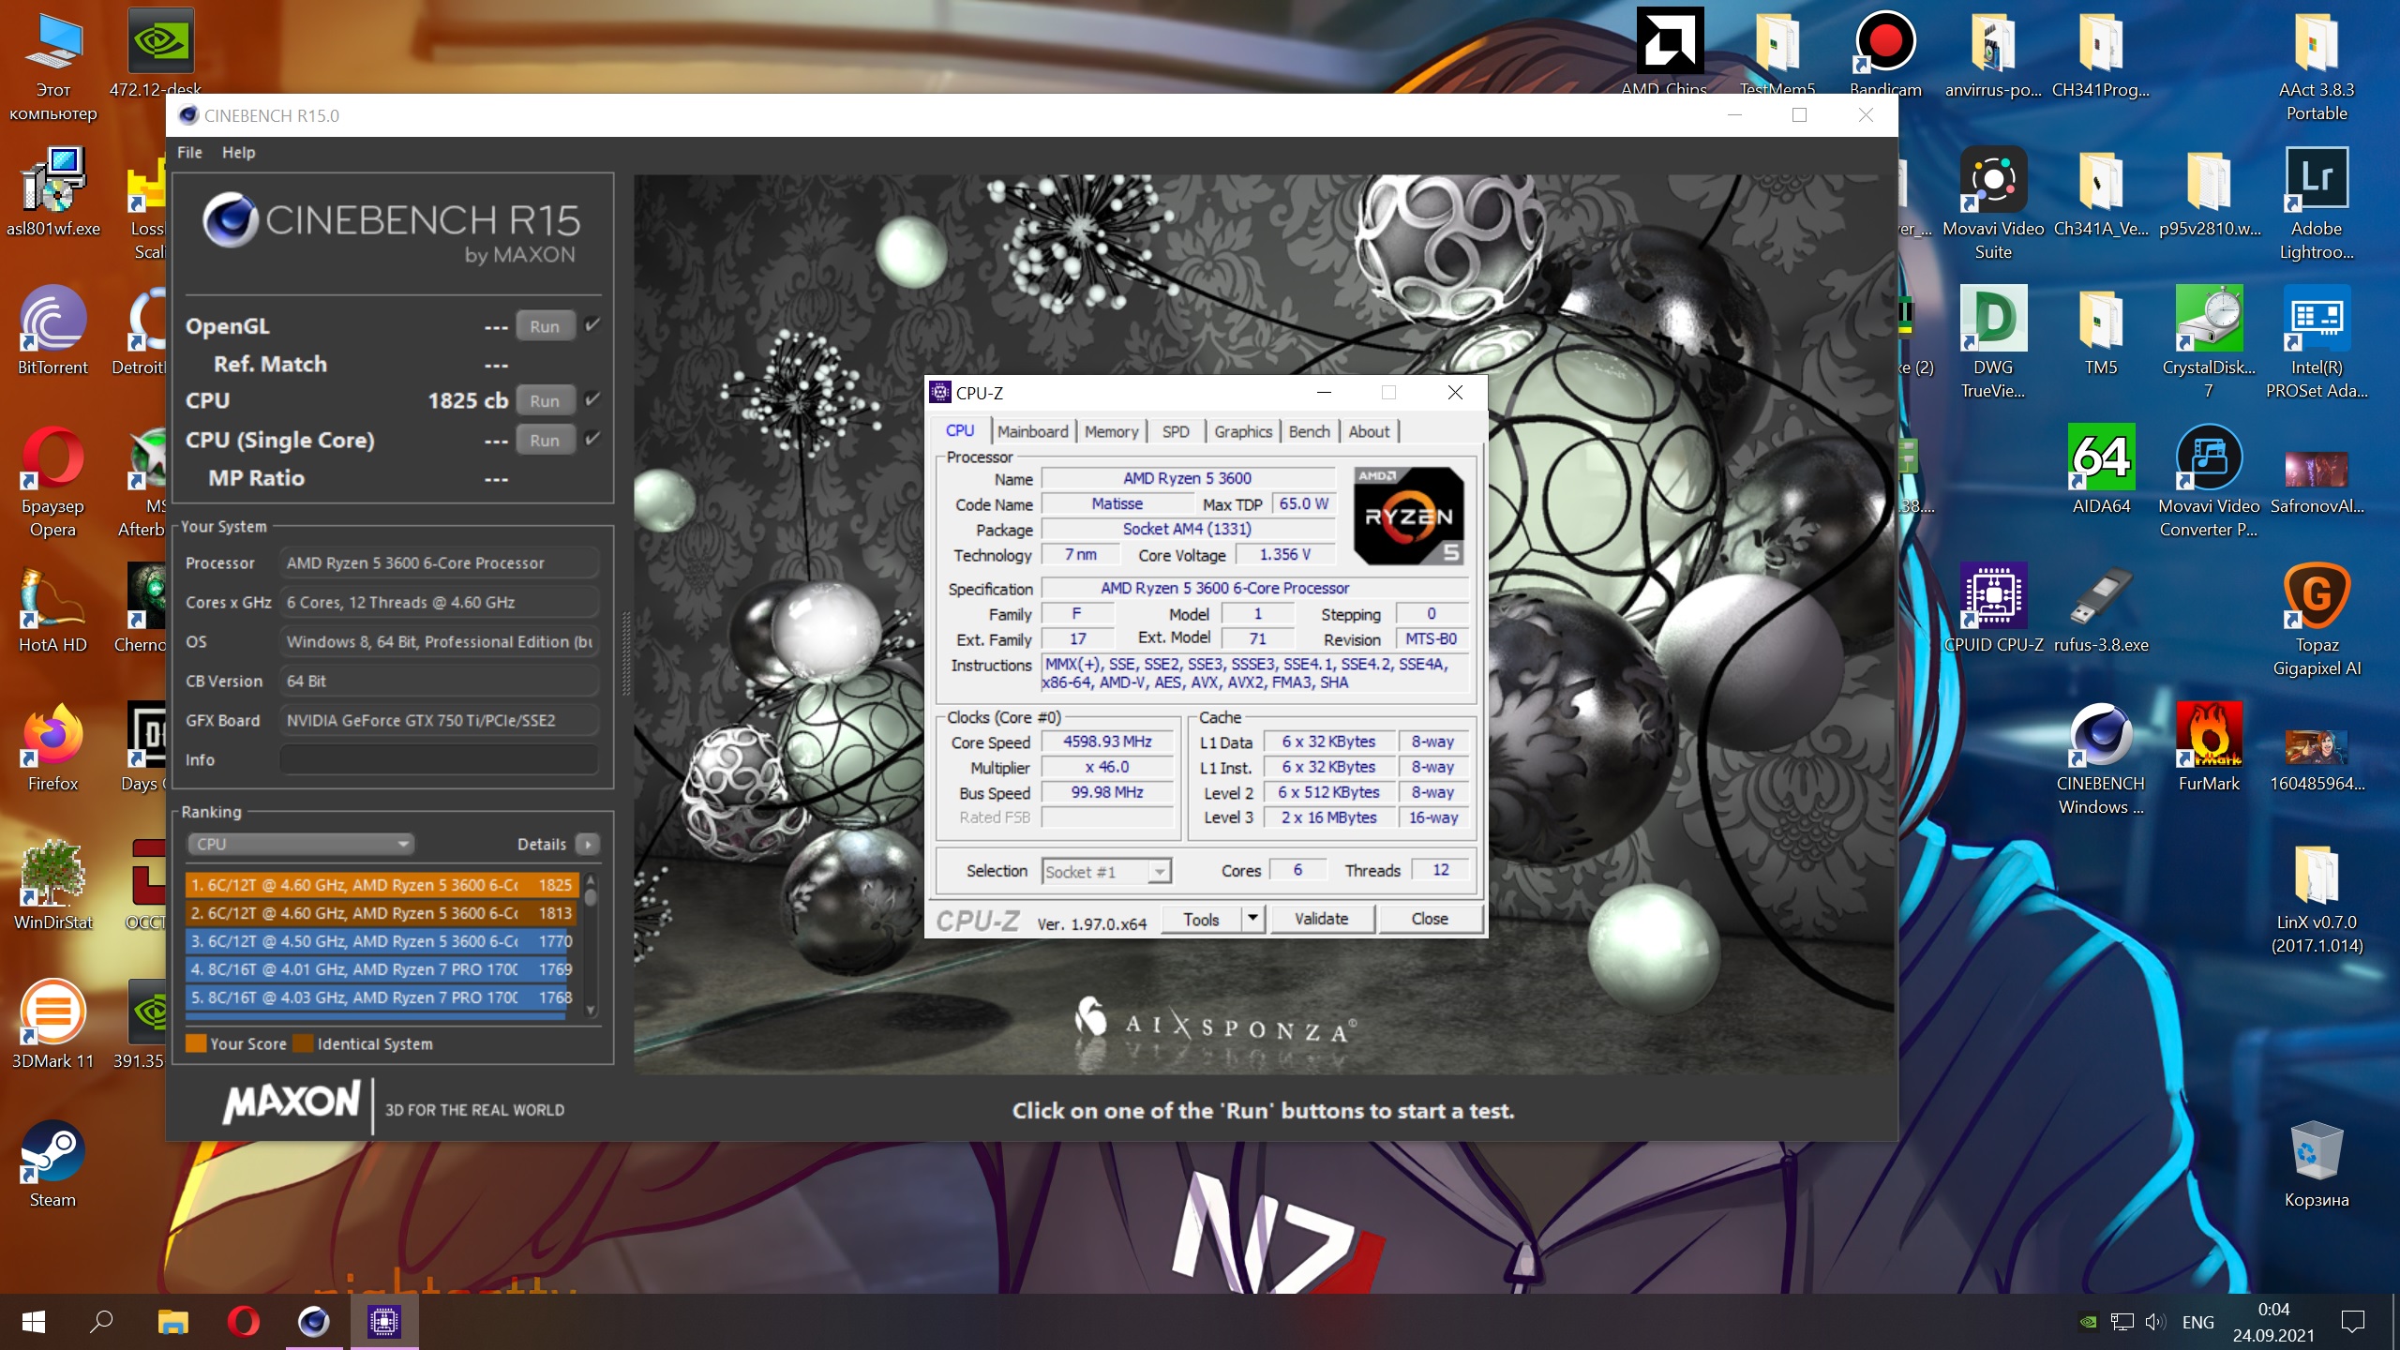Toggle the CPU test checkbox
Viewport: 2400px width, 1350px height.
(592, 399)
